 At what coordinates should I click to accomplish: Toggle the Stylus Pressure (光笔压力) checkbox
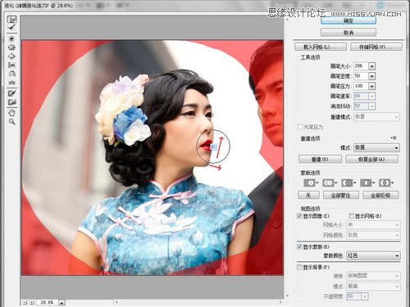300,127
